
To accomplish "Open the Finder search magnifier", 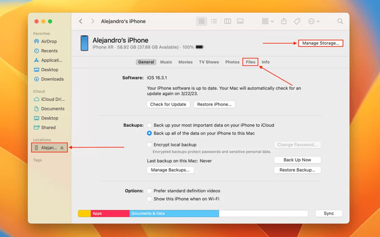I will 340,21.
